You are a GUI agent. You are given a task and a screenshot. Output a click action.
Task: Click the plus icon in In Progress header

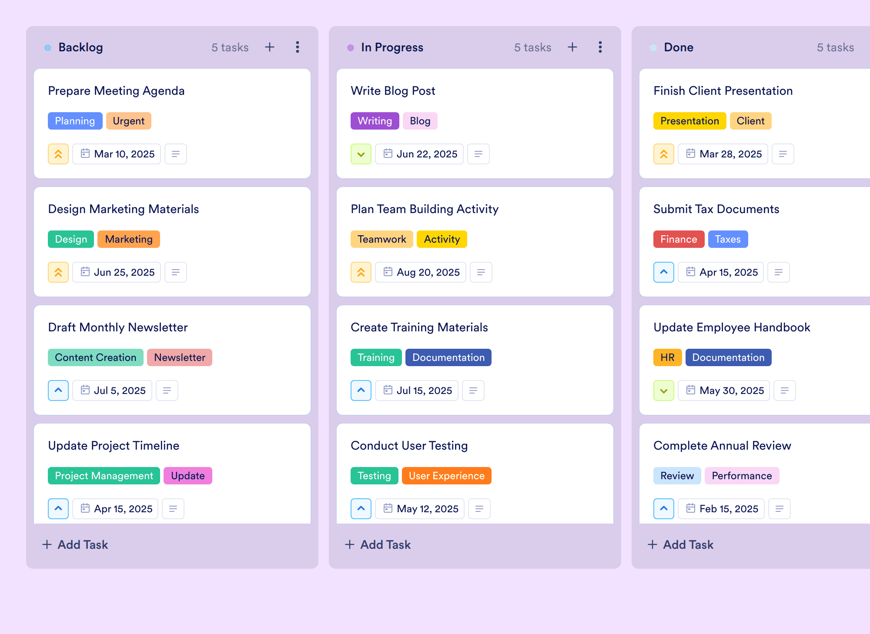point(572,47)
